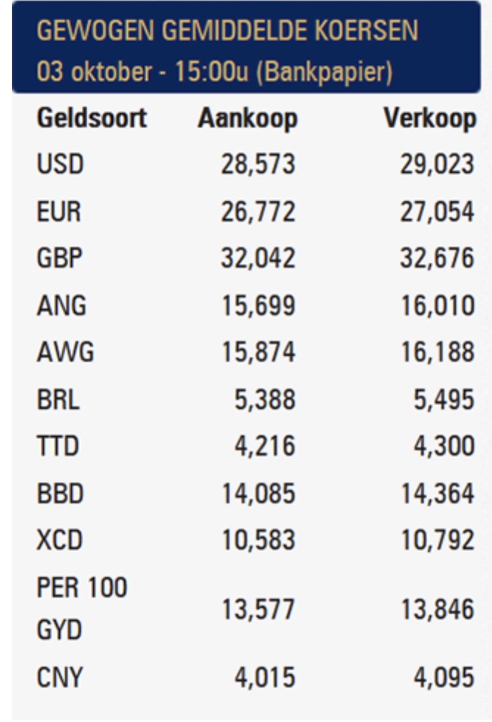This screenshot has height=722, width=492.
Task: Select the GBP currency label
Action: [x=60, y=260]
